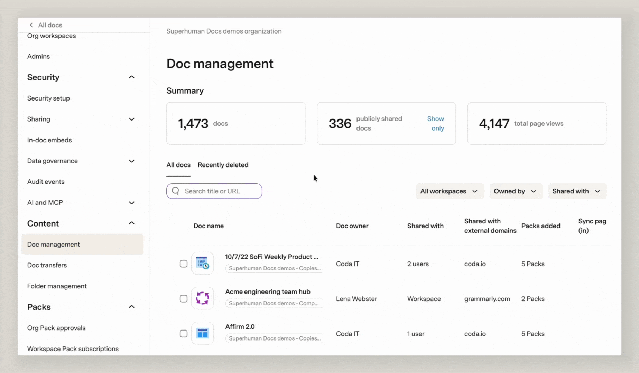Collapse the Security section
This screenshot has width=639, height=373.
click(131, 77)
